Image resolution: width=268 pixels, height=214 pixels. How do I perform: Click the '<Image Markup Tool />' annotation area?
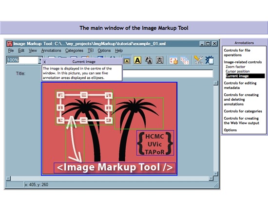pos(115,168)
